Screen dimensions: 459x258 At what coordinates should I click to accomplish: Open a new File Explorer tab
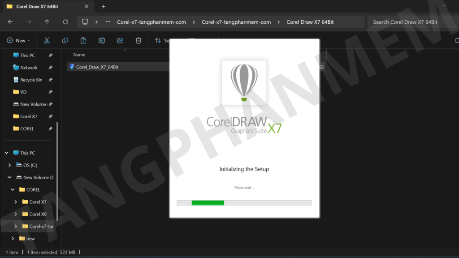[104, 6]
